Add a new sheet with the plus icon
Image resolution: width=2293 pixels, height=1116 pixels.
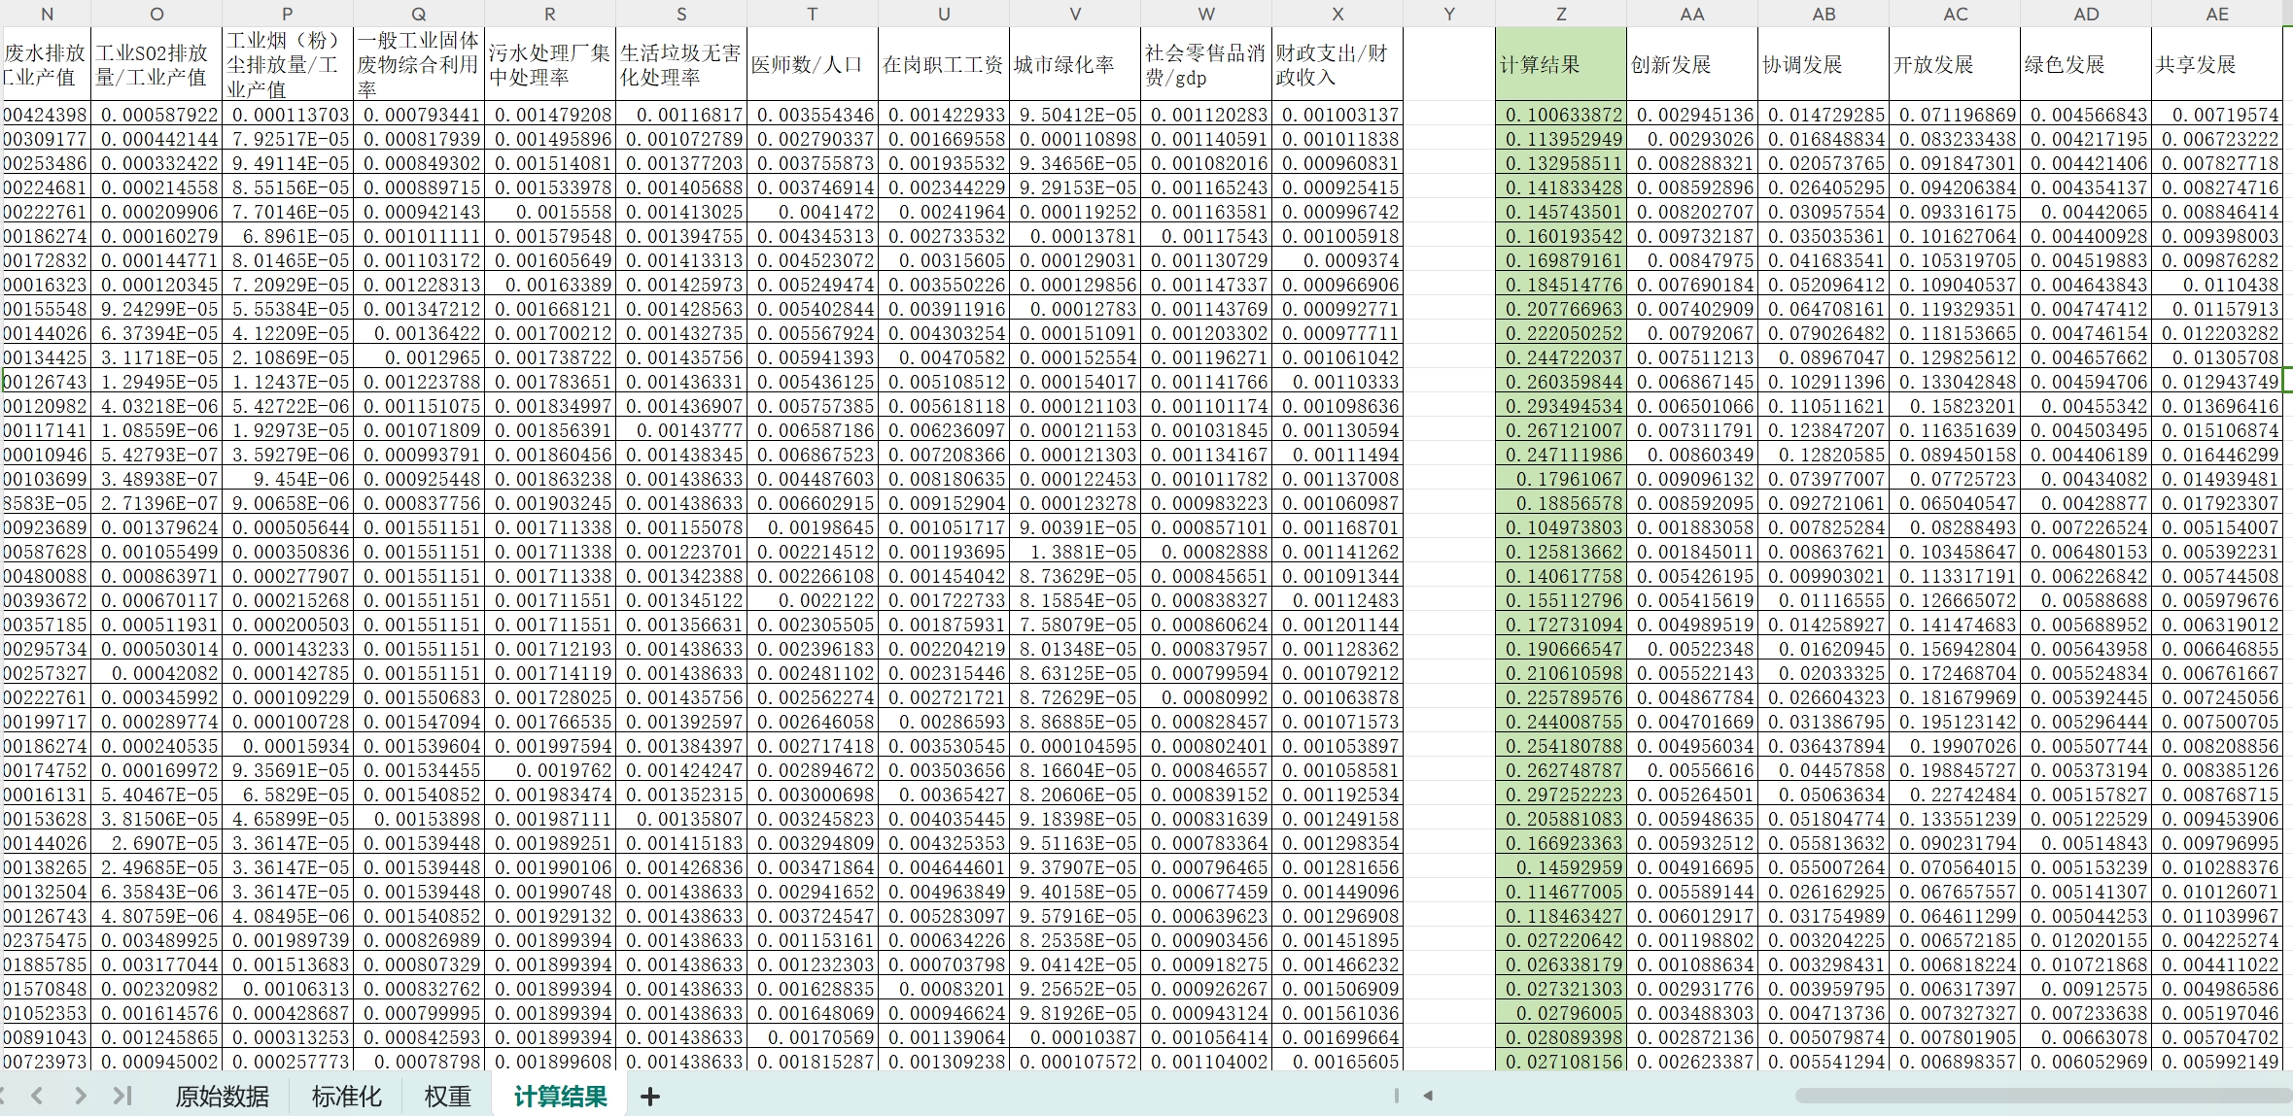click(x=650, y=1097)
